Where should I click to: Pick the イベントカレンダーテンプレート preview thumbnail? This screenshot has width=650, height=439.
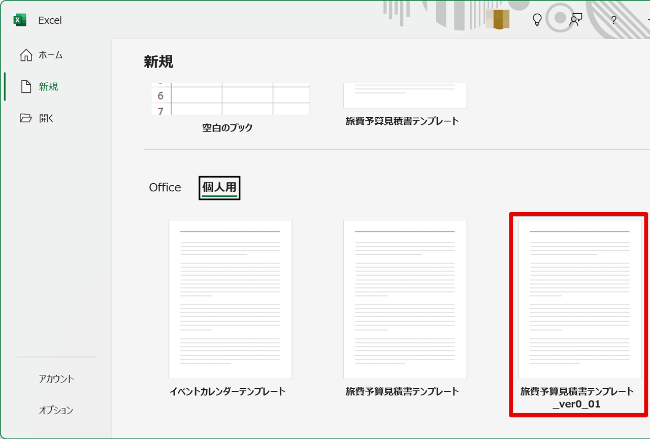coord(231,299)
